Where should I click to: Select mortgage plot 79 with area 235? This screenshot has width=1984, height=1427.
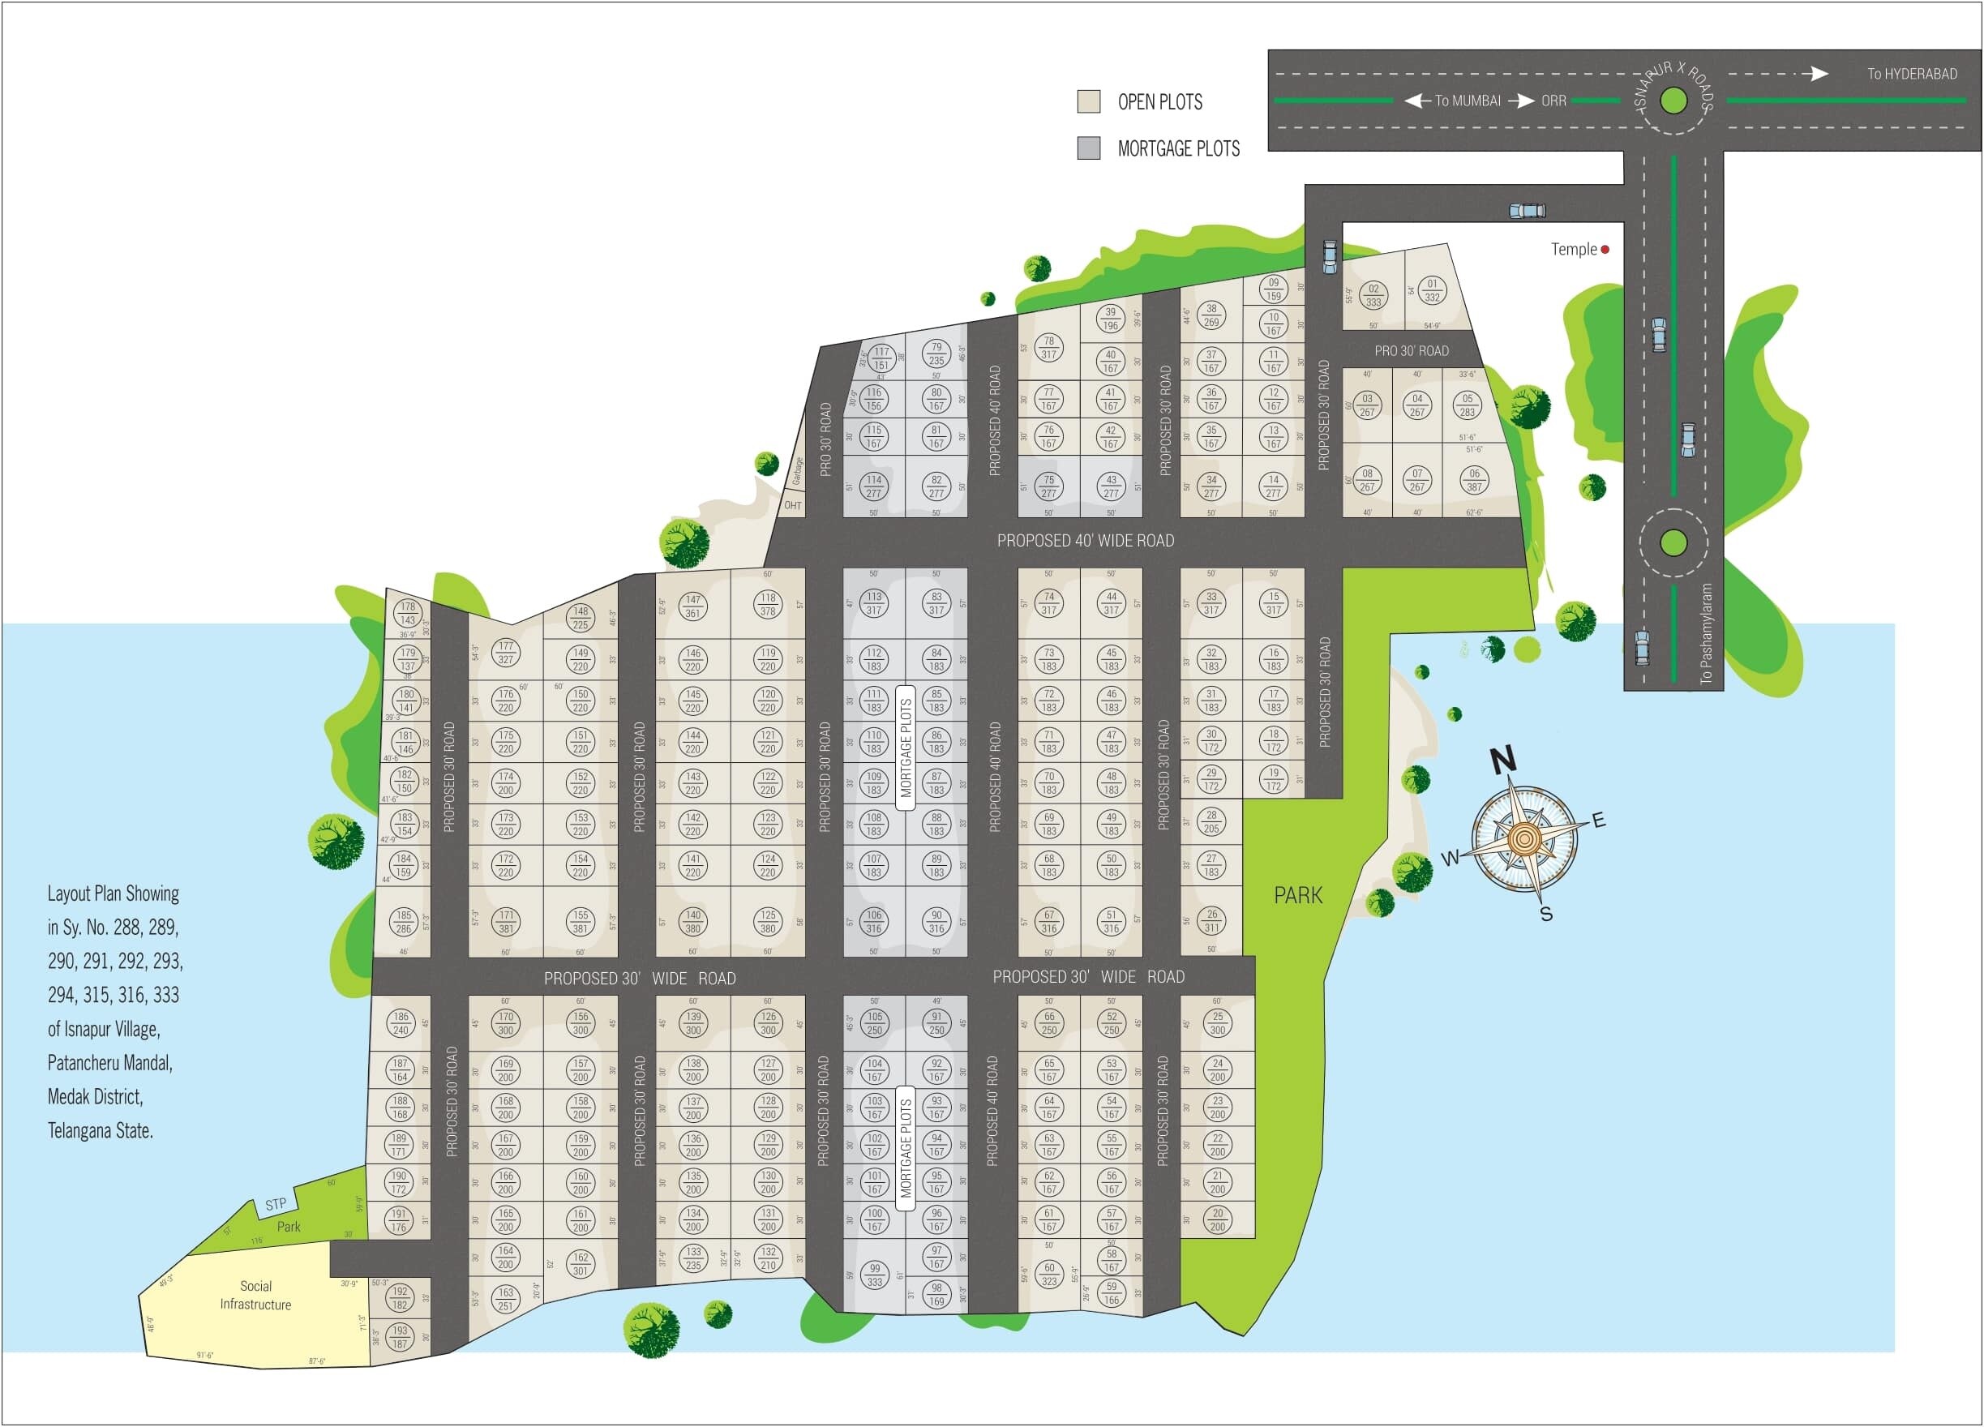936,354
